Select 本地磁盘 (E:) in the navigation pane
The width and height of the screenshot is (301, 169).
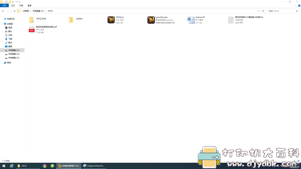tap(14, 58)
